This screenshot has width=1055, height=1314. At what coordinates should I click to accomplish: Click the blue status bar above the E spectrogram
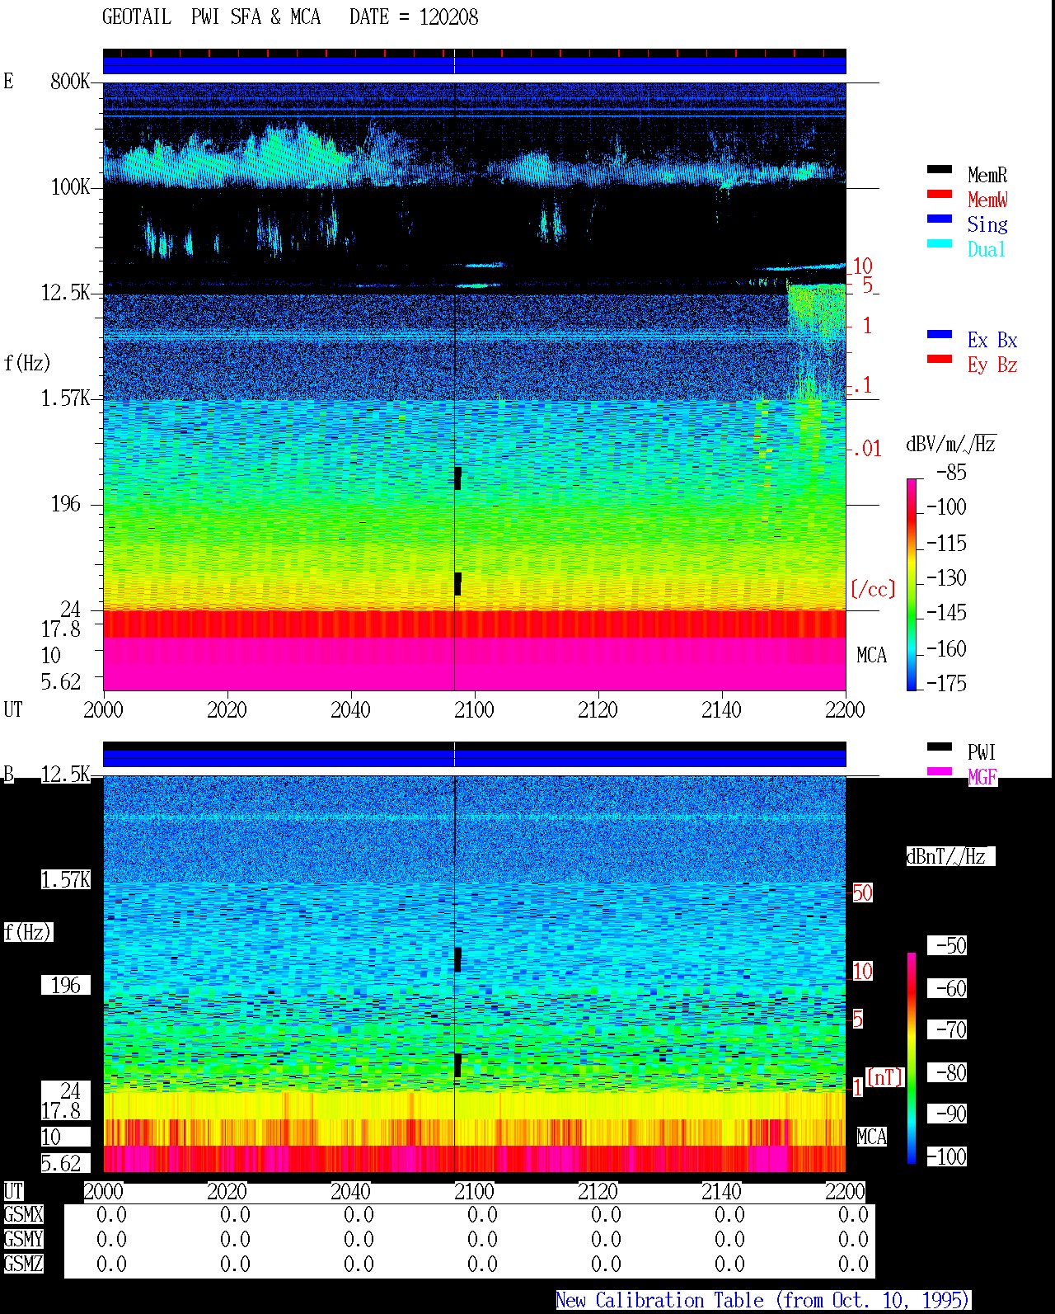[x=474, y=64]
